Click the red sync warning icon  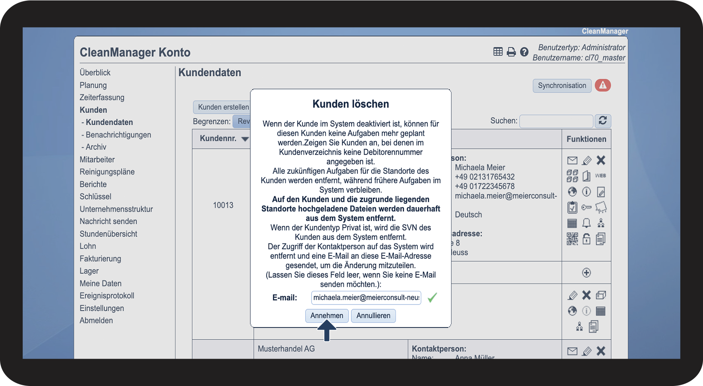[603, 85]
